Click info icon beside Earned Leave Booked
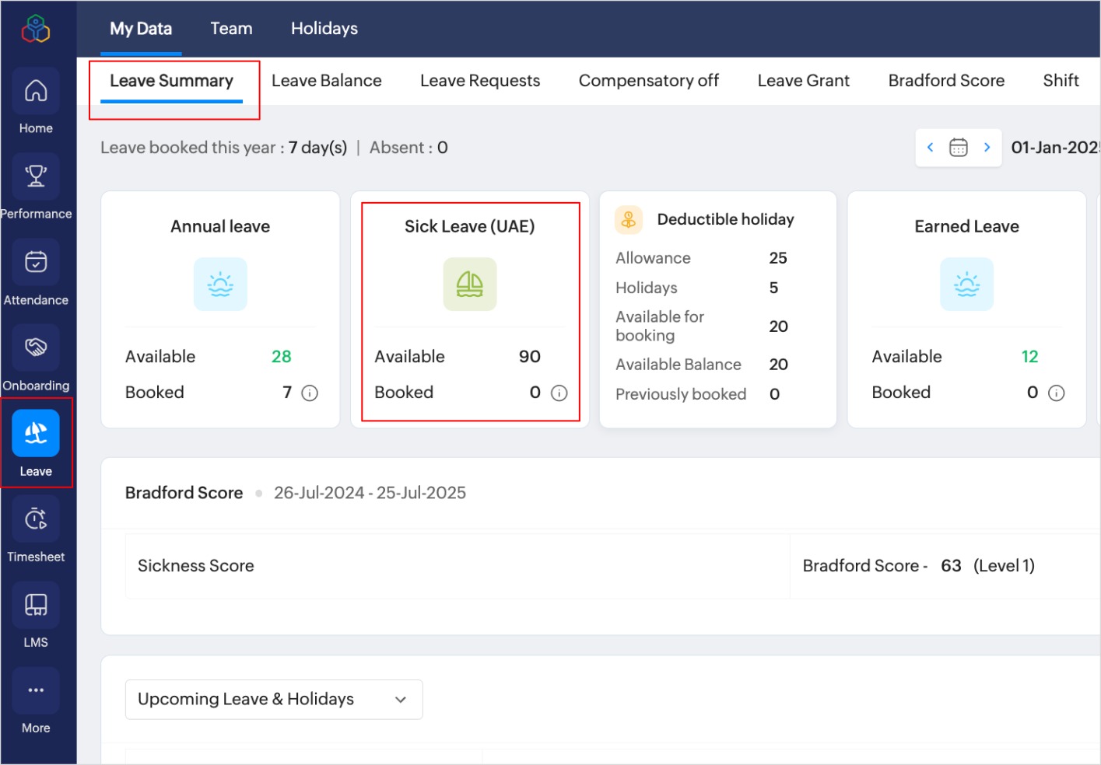This screenshot has height=765, width=1101. (1056, 393)
